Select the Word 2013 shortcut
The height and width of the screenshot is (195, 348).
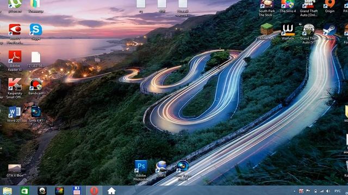[x=15, y=114]
